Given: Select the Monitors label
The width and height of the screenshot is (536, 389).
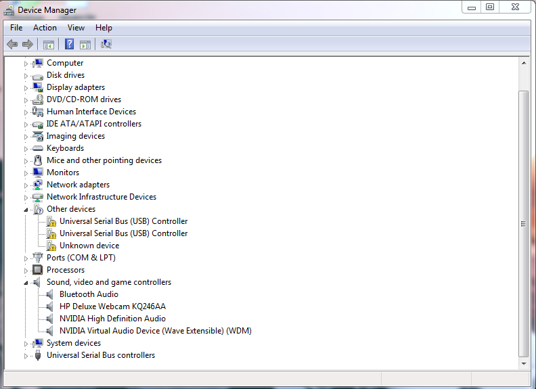Looking at the screenshot, I should (x=63, y=173).
